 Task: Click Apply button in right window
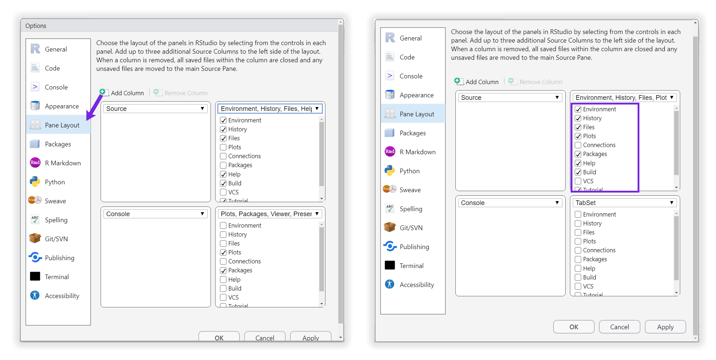[x=665, y=327]
